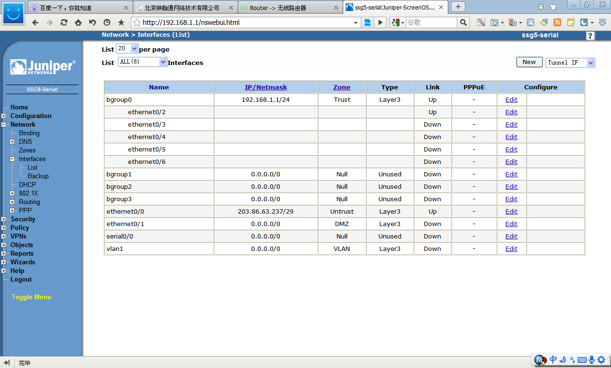Click the help question mark icon
The width and height of the screenshot is (611, 368).
pyautogui.click(x=590, y=36)
